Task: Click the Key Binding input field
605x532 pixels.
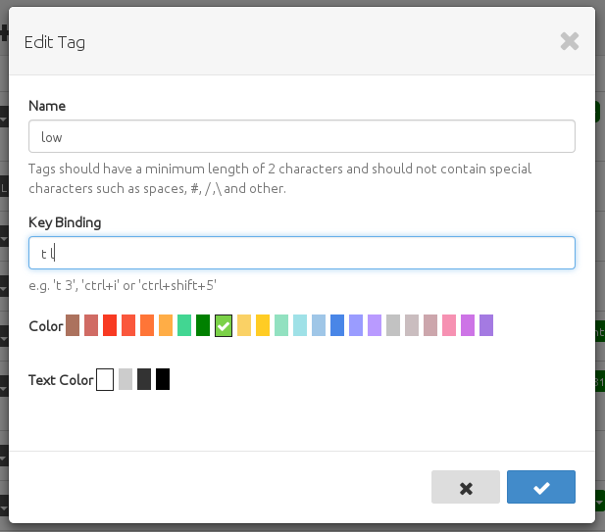Action: point(302,253)
